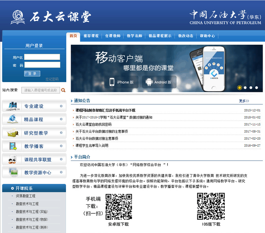Click the iPhone 版 download icon
265x233 pixels.
pos(112,82)
